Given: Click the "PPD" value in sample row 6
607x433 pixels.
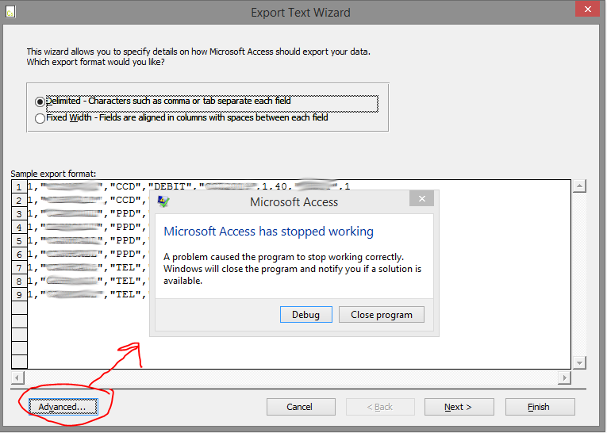Looking at the screenshot, I should coord(125,255).
